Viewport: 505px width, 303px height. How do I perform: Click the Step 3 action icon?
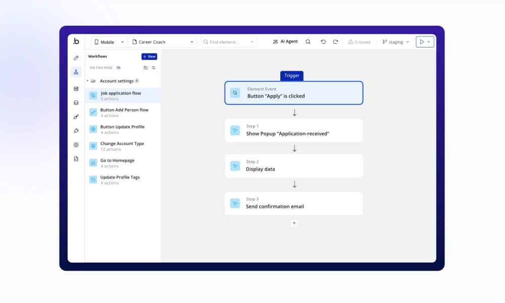coord(235,203)
